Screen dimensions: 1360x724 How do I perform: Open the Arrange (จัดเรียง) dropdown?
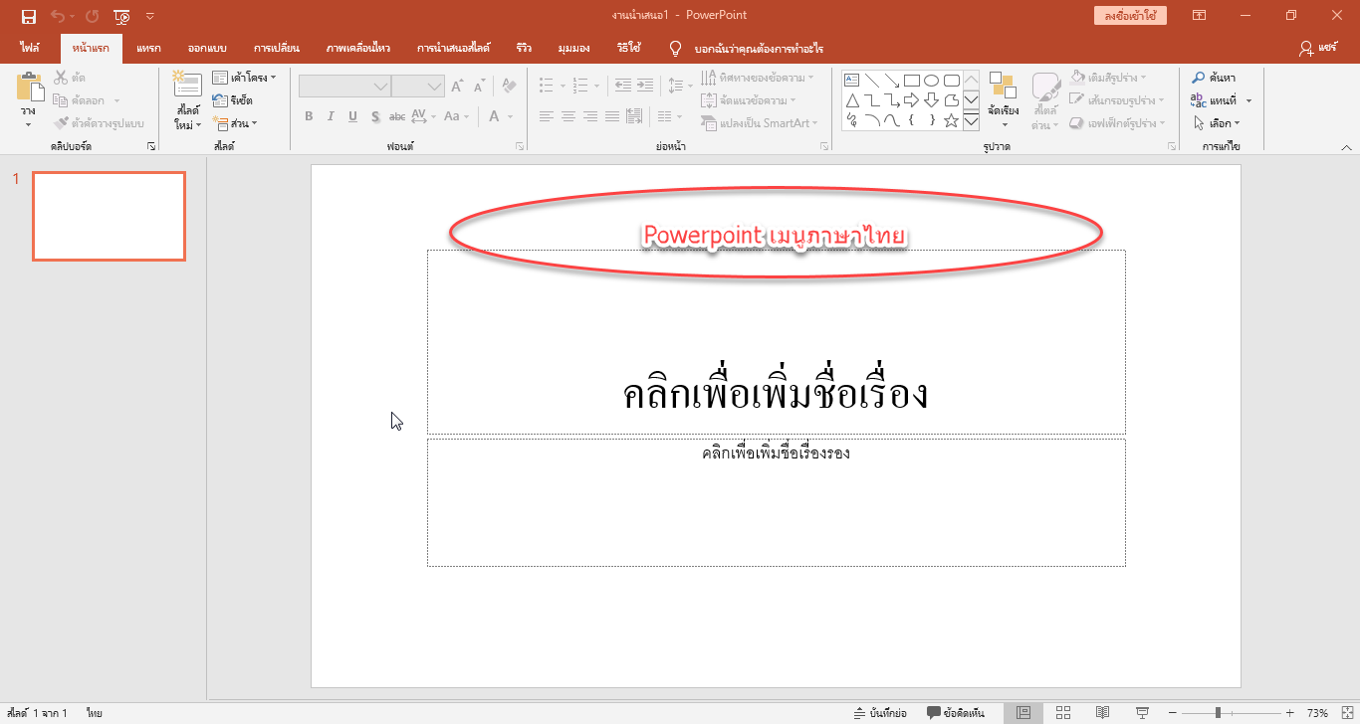(x=1003, y=99)
